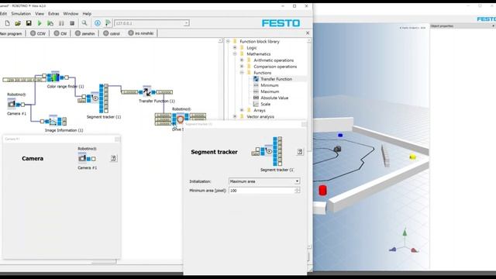This screenshot has width=496, height=279.
Task: Open help in the Segment tracker dialog
Action: point(300,152)
